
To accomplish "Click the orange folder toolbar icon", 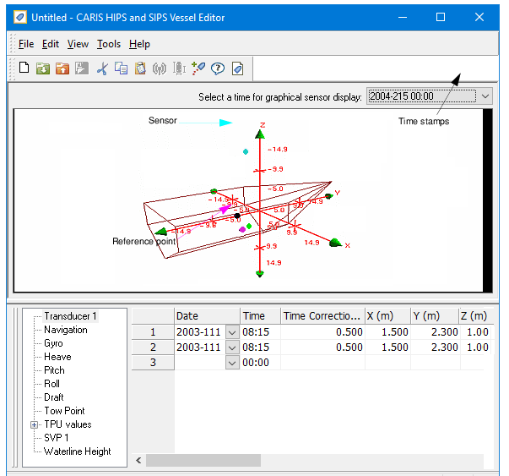I will (x=62, y=68).
